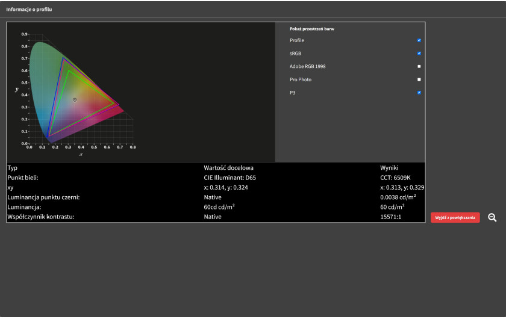Click the 'Punkt bieli:' row label
Image resolution: width=506 pixels, height=319 pixels.
pyautogui.click(x=23, y=178)
